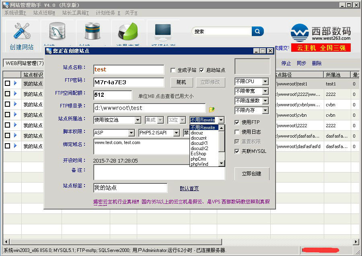Screen dimensions: 362x256
Task: Click the 立即创建 button
Action: (x=252, y=174)
